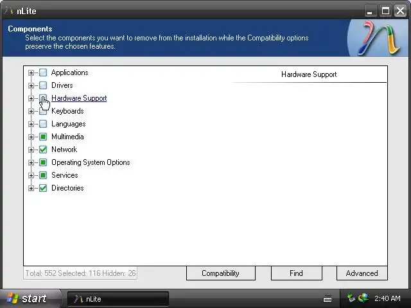The height and width of the screenshot is (308, 411).
Task: Click the 2:40 AM clock
Action: coord(387,298)
